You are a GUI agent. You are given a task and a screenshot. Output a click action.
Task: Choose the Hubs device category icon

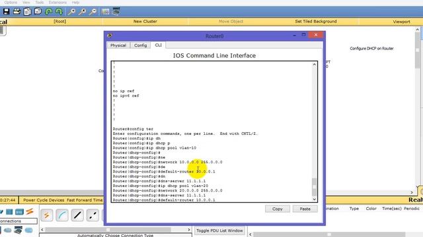(x=9, y=212)
